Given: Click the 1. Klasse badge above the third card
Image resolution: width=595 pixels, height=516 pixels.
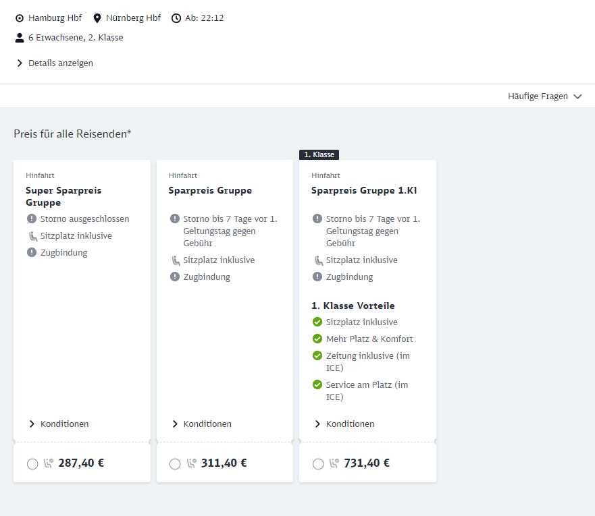Looking at the screenshot, I should click(319, 154).
